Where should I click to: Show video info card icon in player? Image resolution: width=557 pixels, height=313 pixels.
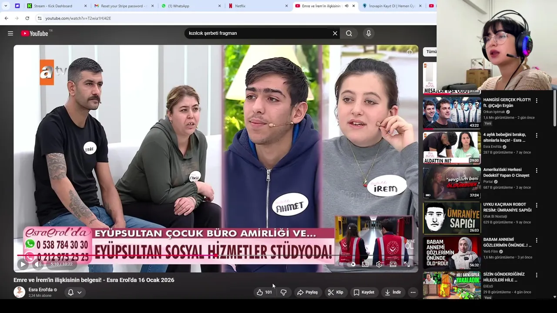(409, 53)
